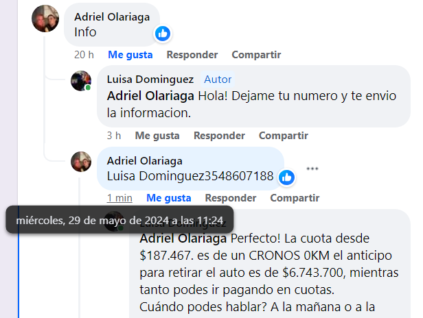Open the three-dot options menu beside Adriel's reply

coord(312,169)
